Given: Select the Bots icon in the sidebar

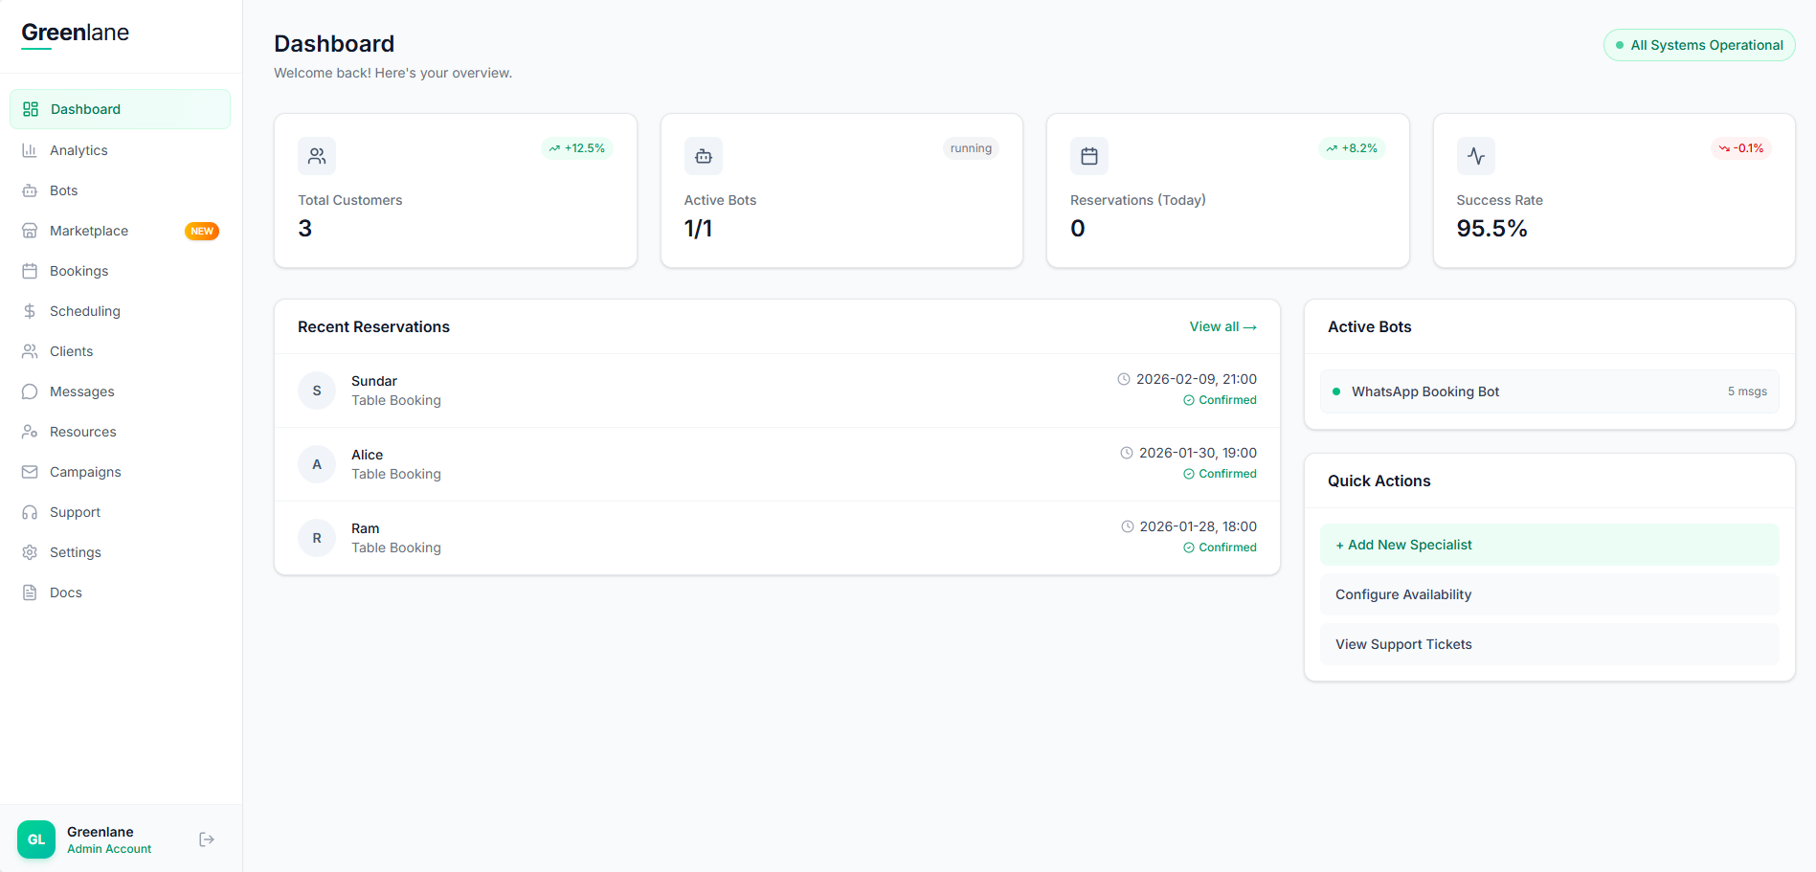Looking at the screenshot, I should point(30,190).
